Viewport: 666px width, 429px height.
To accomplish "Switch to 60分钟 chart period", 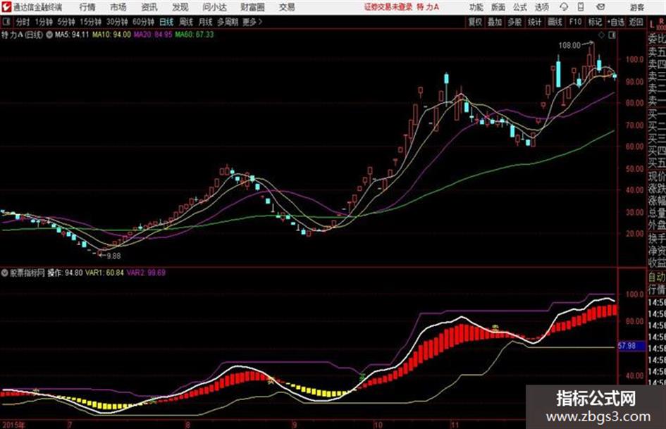I will (143, 22).
